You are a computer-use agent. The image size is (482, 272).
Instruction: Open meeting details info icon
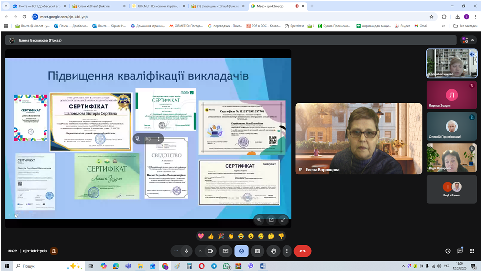(x=448, y=251)
